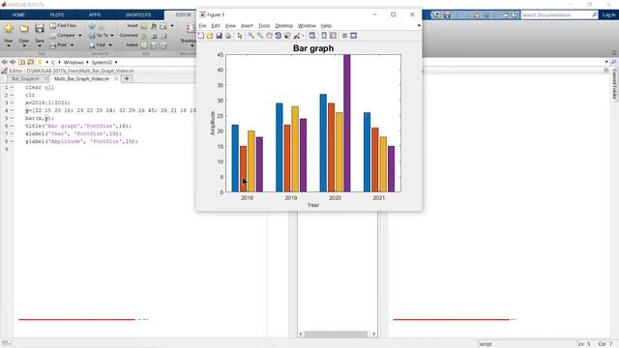Viewport: 619px width, 348px height.
Task: Click the Insert section icon next to Insert
Action: click(x=144, y=26)
